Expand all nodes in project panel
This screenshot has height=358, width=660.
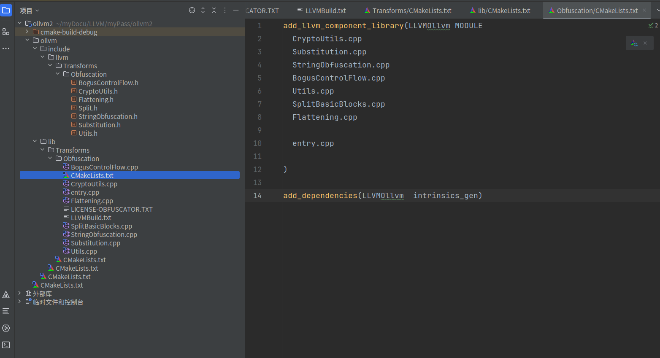click(x=203, y=10)
